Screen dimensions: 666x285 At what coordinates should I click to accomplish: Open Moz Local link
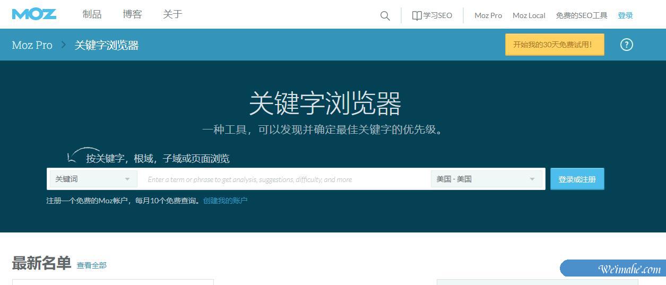pos(529,15)
